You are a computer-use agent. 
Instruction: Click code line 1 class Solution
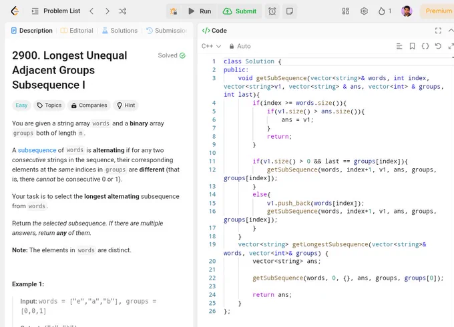coord(252,61)
